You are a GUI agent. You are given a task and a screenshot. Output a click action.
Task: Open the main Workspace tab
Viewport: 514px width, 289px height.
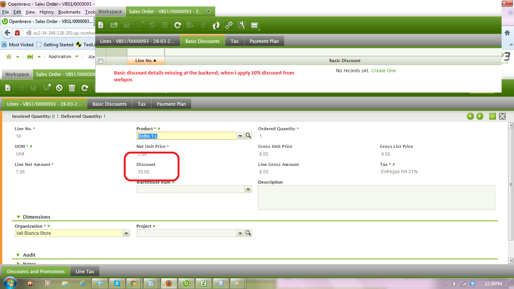coord(17,74)
